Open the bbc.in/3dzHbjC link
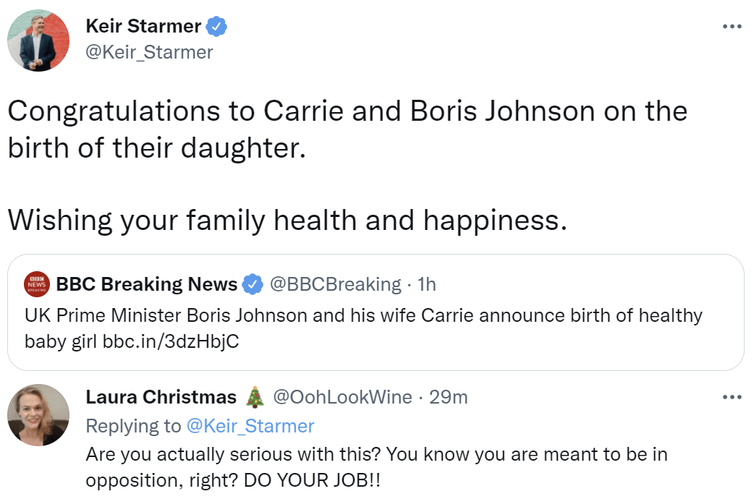This screenshot has width=754, height=499. [171, 341]
